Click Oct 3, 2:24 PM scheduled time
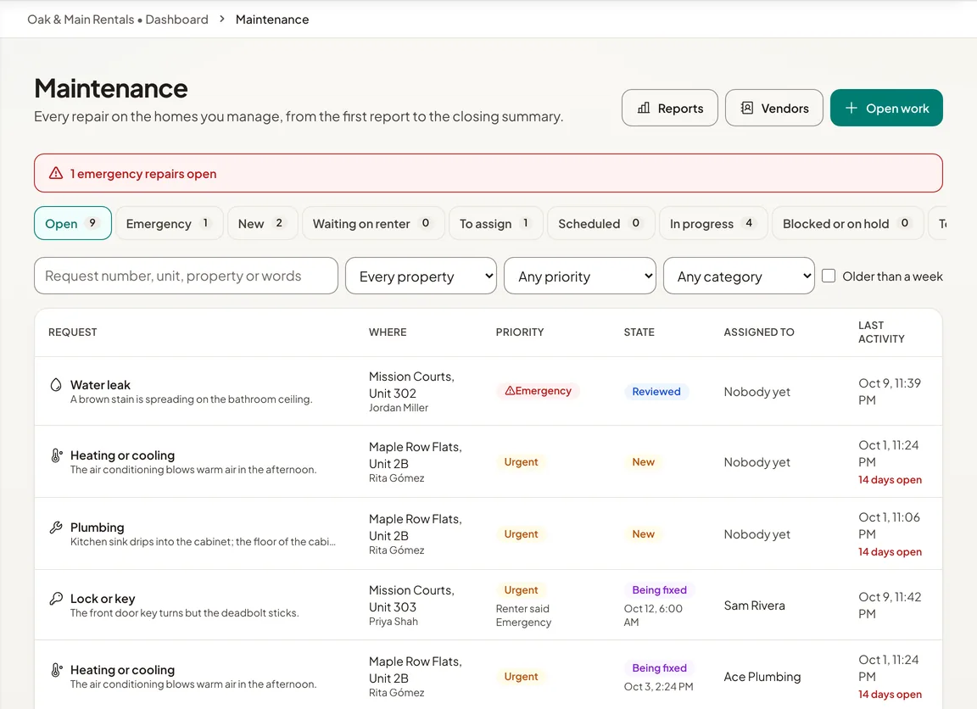The image size is (977, 709). (658, 686)
